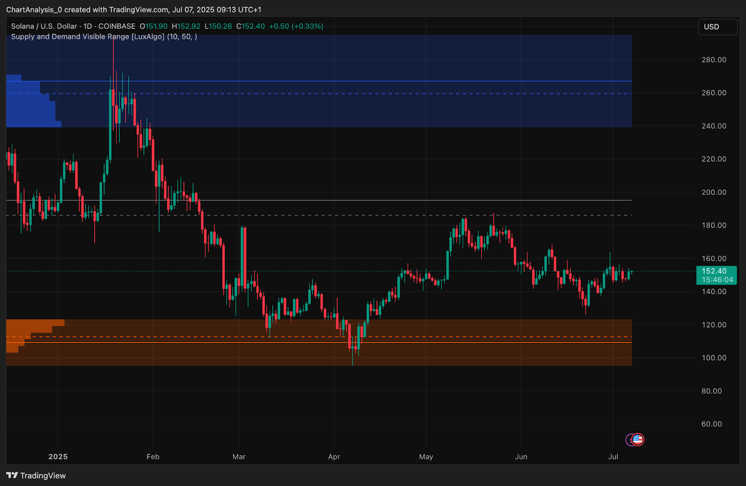
Task: Click the 100.00 price axis label
Action: click(714, 358)
